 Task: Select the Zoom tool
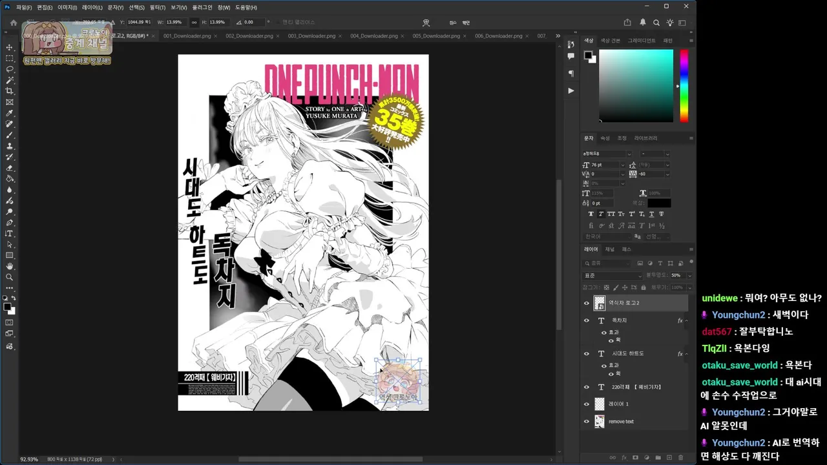point(9,277)
